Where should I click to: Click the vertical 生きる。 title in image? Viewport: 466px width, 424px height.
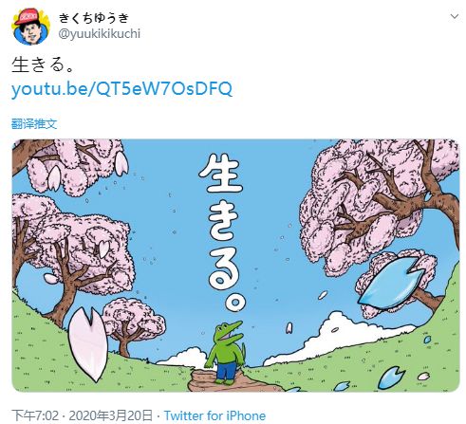(224, 232)
